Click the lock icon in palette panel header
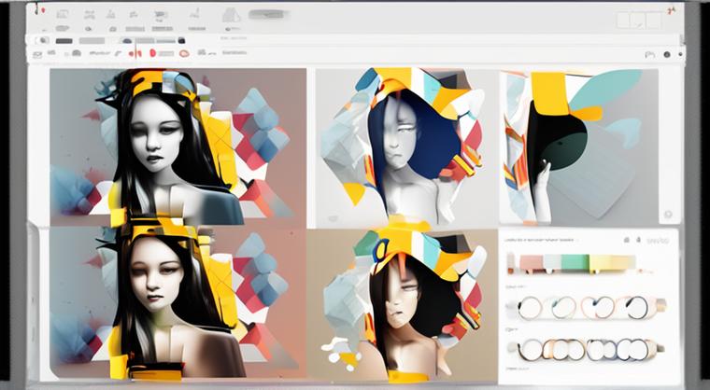The image size is (710, 390). (x=638, y=240)
